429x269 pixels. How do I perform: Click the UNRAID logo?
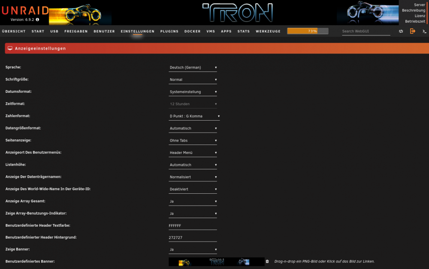[25, 11]
